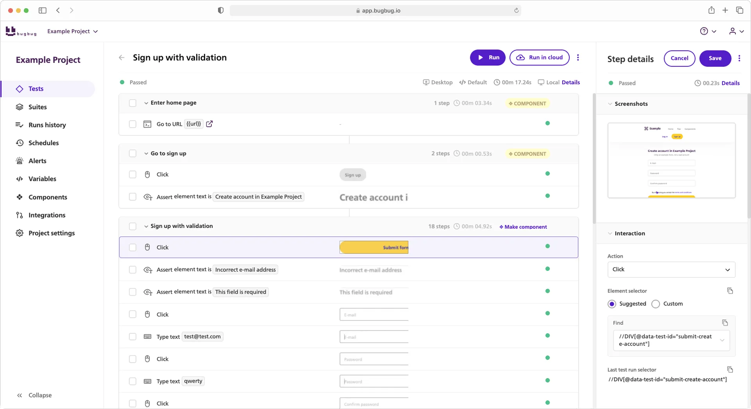Open the three-dot menu beside Run in cloud
The height and width of the screenshot is (409, 751).
tap(578, 57)
